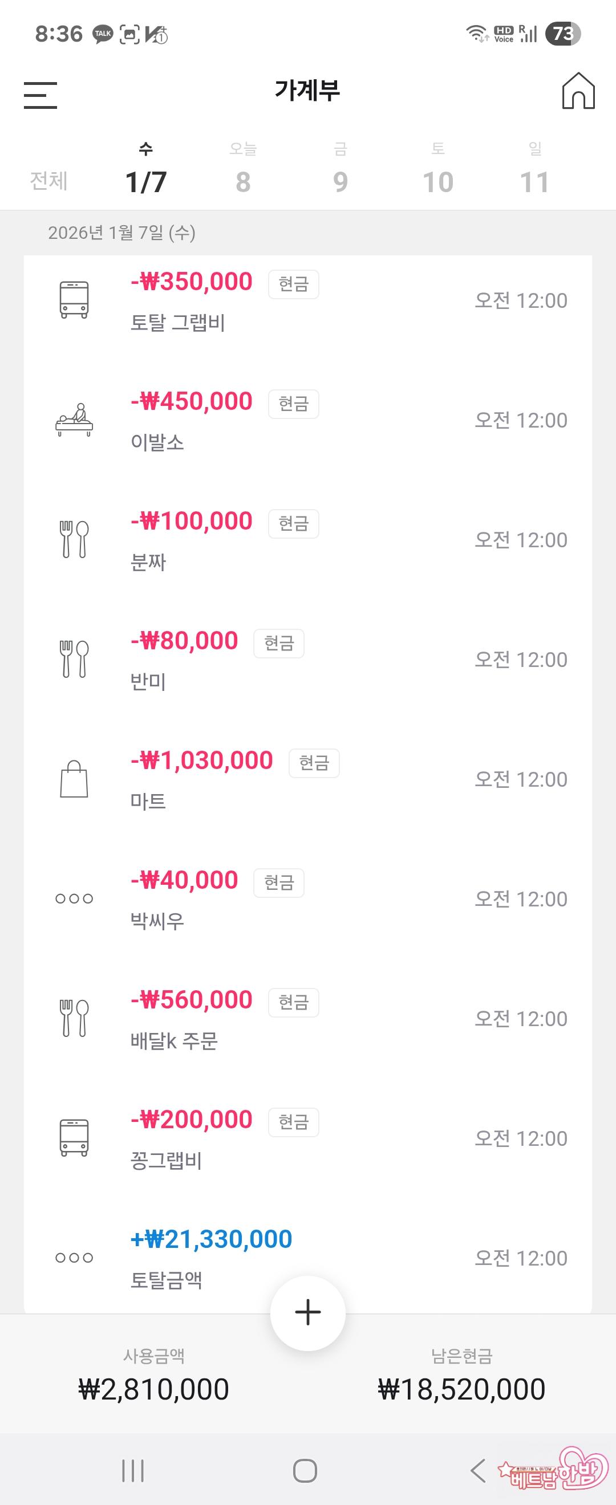Select Sunday 11 date tab

pos(535,169)
